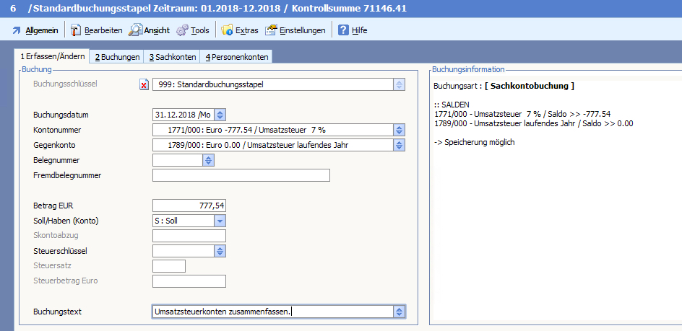Click the Belegnummer spinner button

point(208,160)
